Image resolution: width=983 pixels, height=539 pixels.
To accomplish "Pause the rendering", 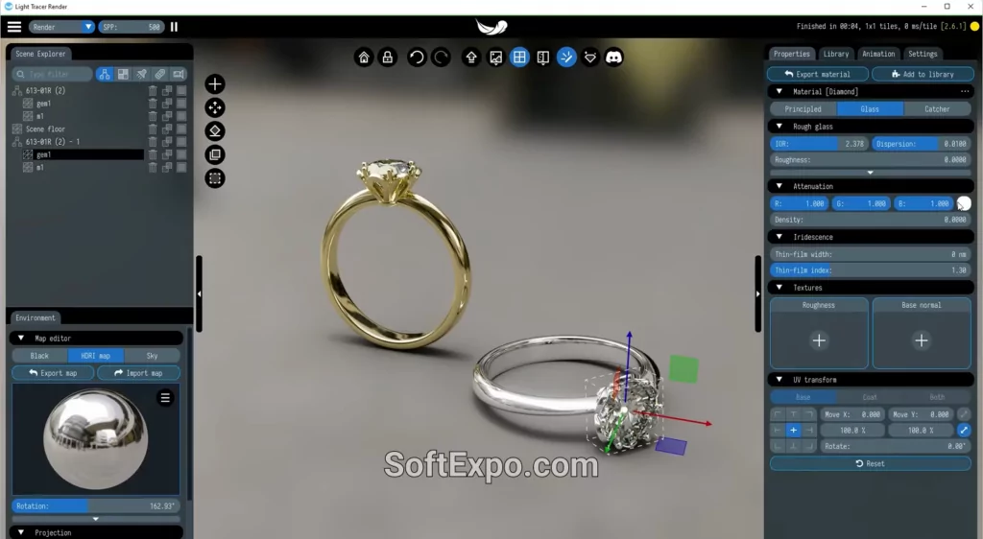I will point(175,27).
